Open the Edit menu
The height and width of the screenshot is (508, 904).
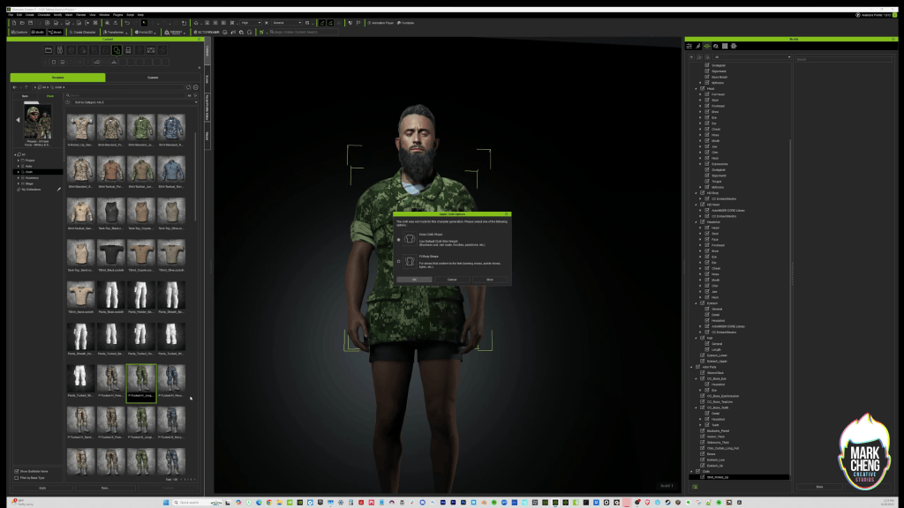click(x=19, y=15)
